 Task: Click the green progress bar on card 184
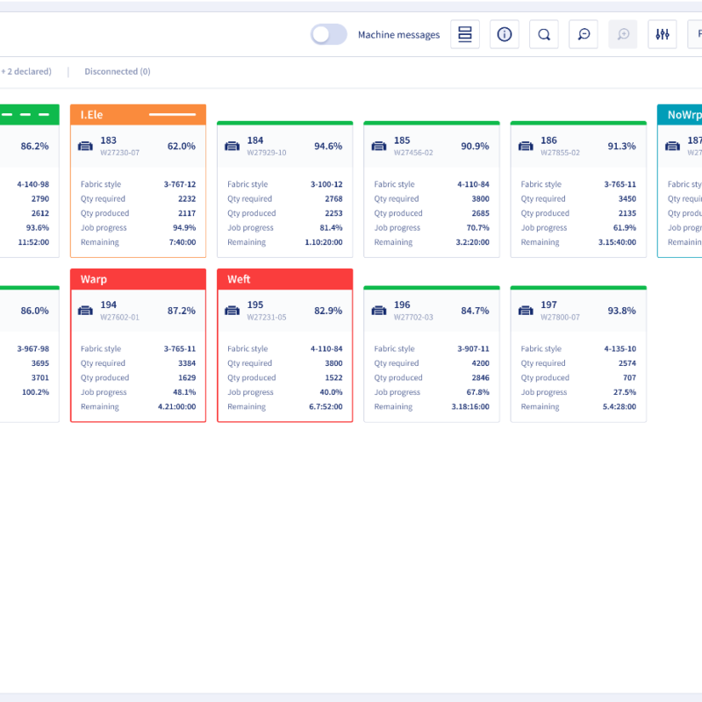coord(284,124)
